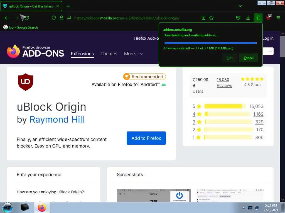
Task: Close the uBlock Origin tab
Action: [x=58, y=6]
